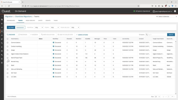
Task: Check the U.S. Sales checkbox
Action: (8, 77)
